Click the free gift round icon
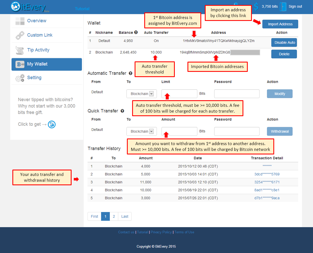 click(x=52, y=124)
